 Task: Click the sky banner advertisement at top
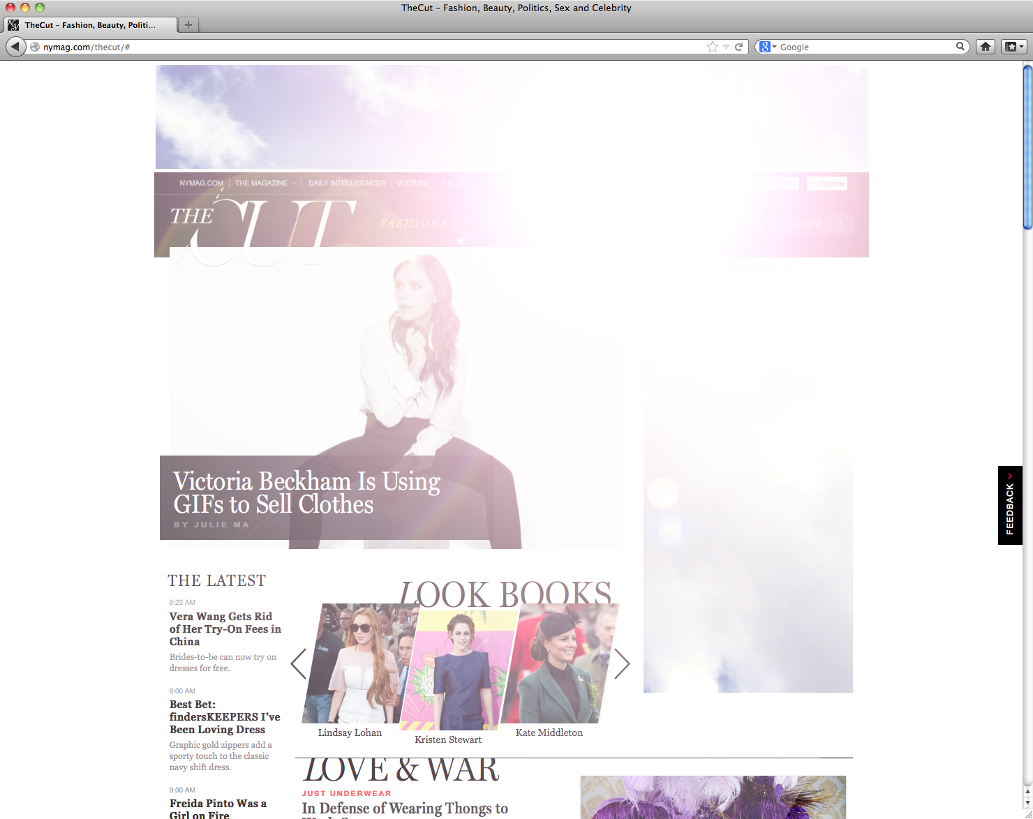click(512, 117)
